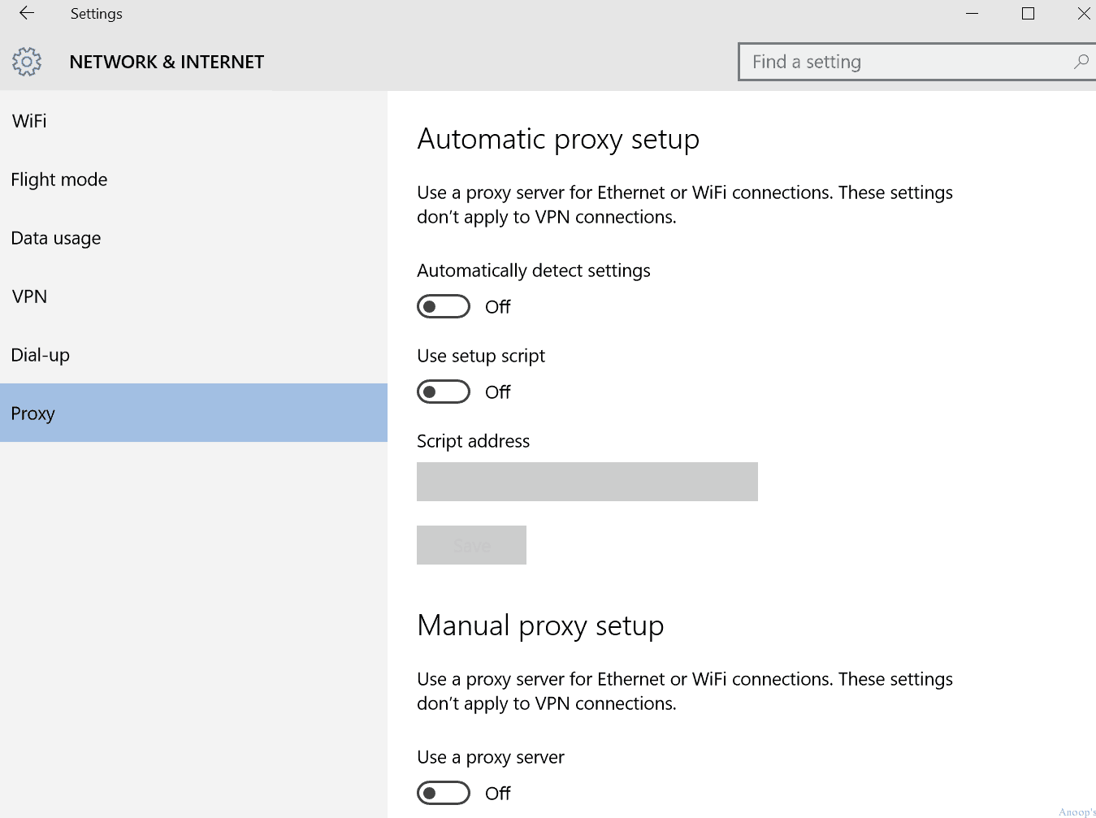
Task: Click the Script address label
Action: 473,441
